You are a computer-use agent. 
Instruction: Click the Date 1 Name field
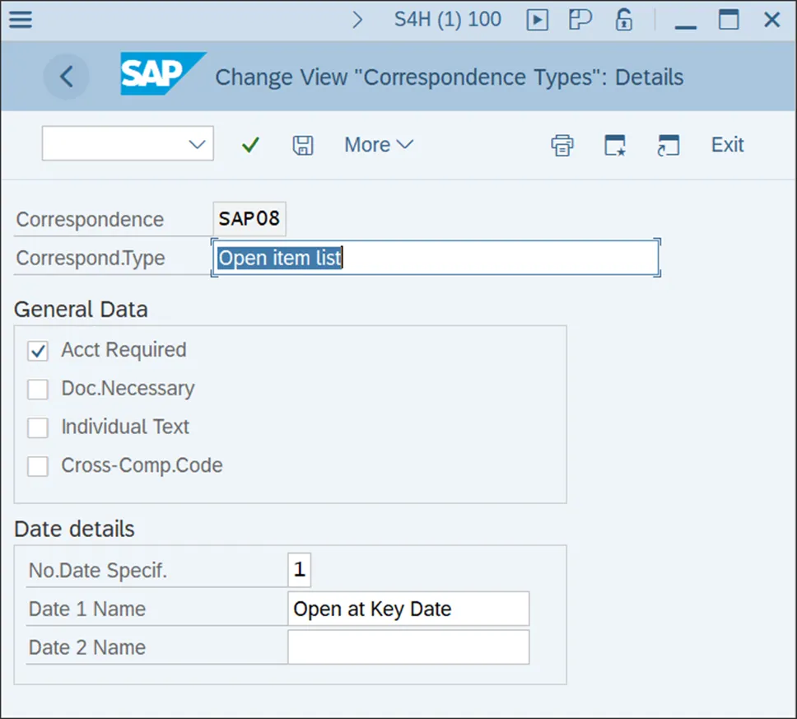(x=408, y=609)
